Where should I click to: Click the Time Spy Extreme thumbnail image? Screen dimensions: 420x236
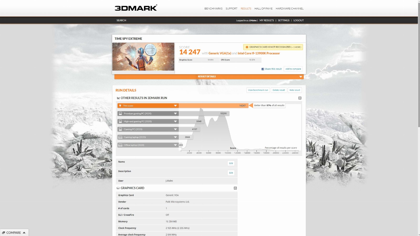click(x=143, y=57)
